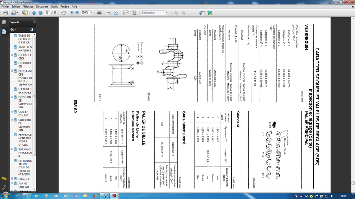The image size is (355, 199).
Task: Enable scrolling page mode icon
Action: 109,13
